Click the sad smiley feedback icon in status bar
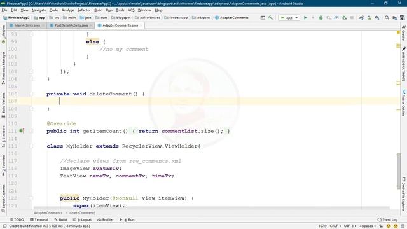This screenshot has height=229, width=407. click(396, 226)
